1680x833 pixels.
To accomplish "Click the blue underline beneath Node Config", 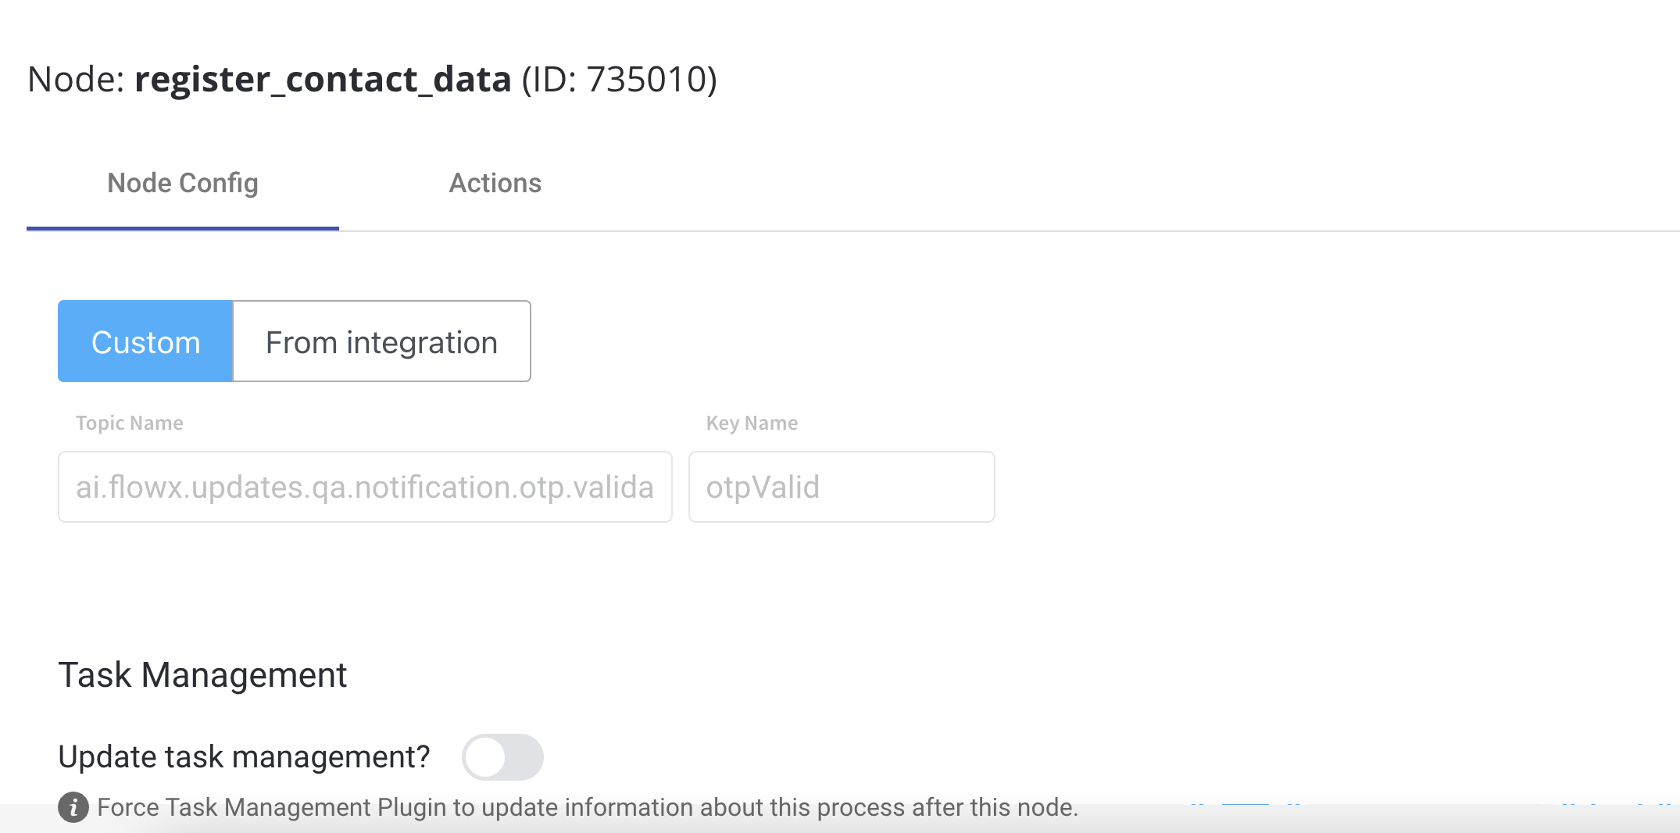I will point(183,228).
